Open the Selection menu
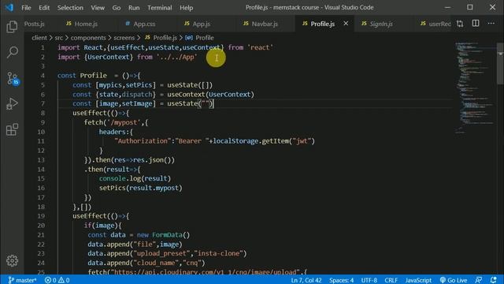 pyautogui.click(x=70, y=7)
